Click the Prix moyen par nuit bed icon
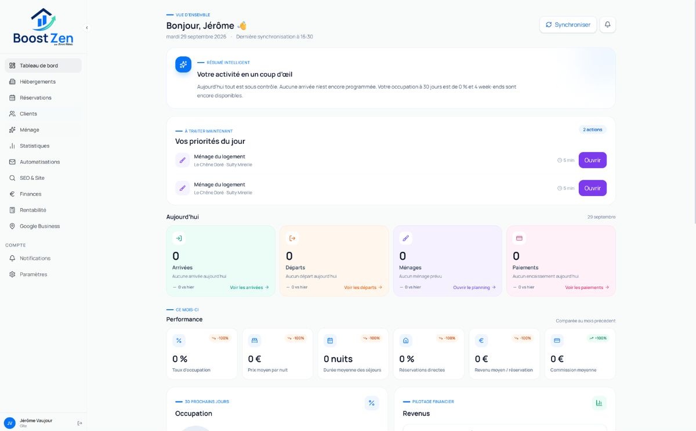This screenshot has width=696, height=431. coord(255,341)
